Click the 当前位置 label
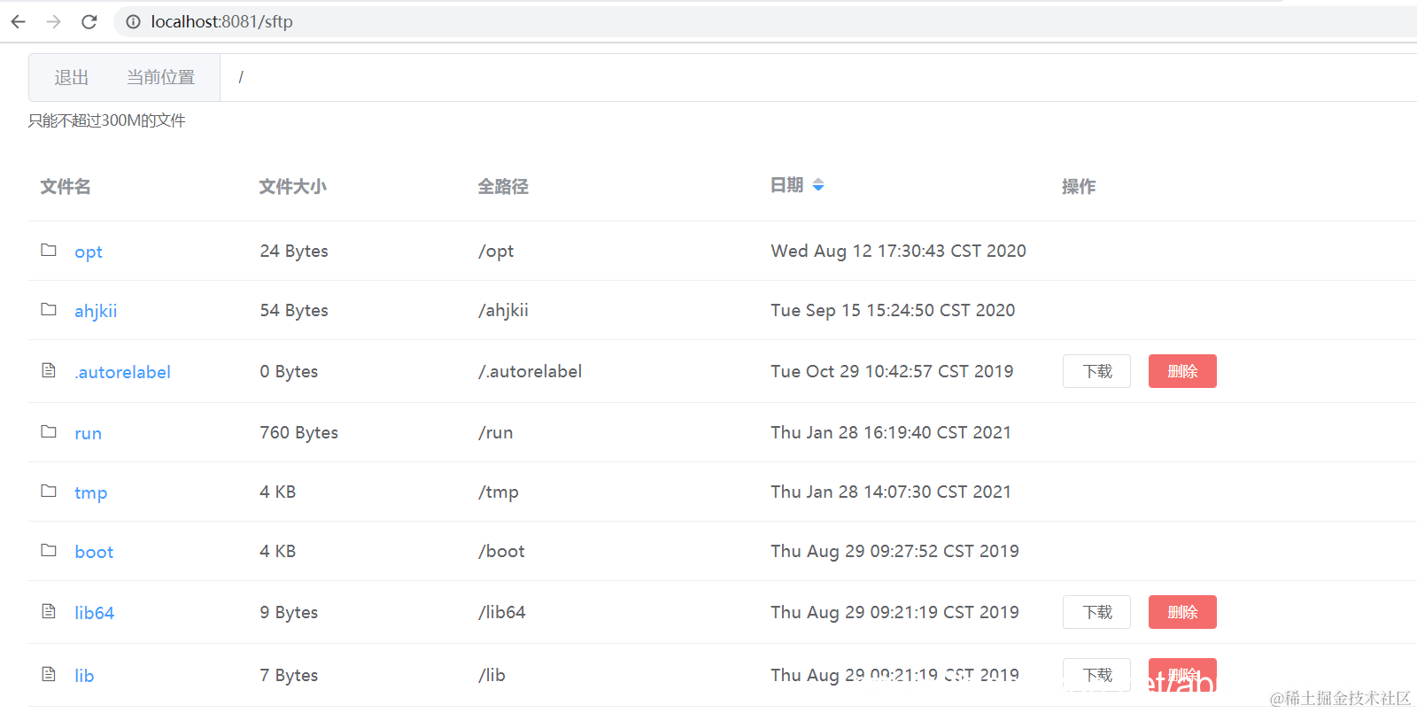 pos(160,78)
